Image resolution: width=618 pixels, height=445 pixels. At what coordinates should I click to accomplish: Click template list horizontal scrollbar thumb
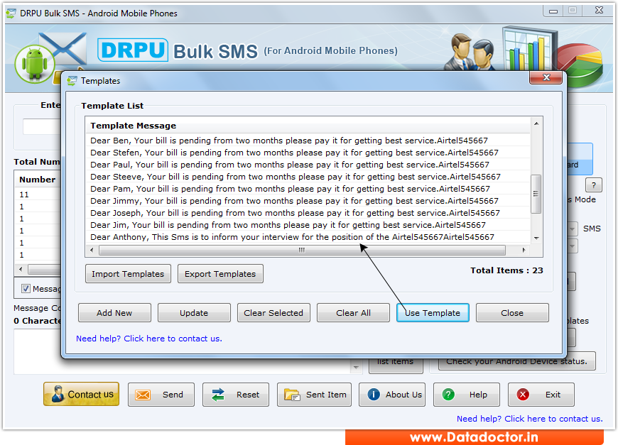302,250
